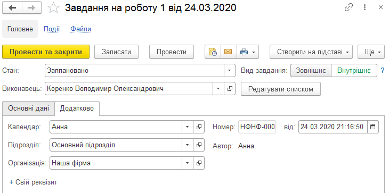Viewport: 389px width, 193px height.
Task: Set task type to Зовнішнє
Action: click(311, 71)
